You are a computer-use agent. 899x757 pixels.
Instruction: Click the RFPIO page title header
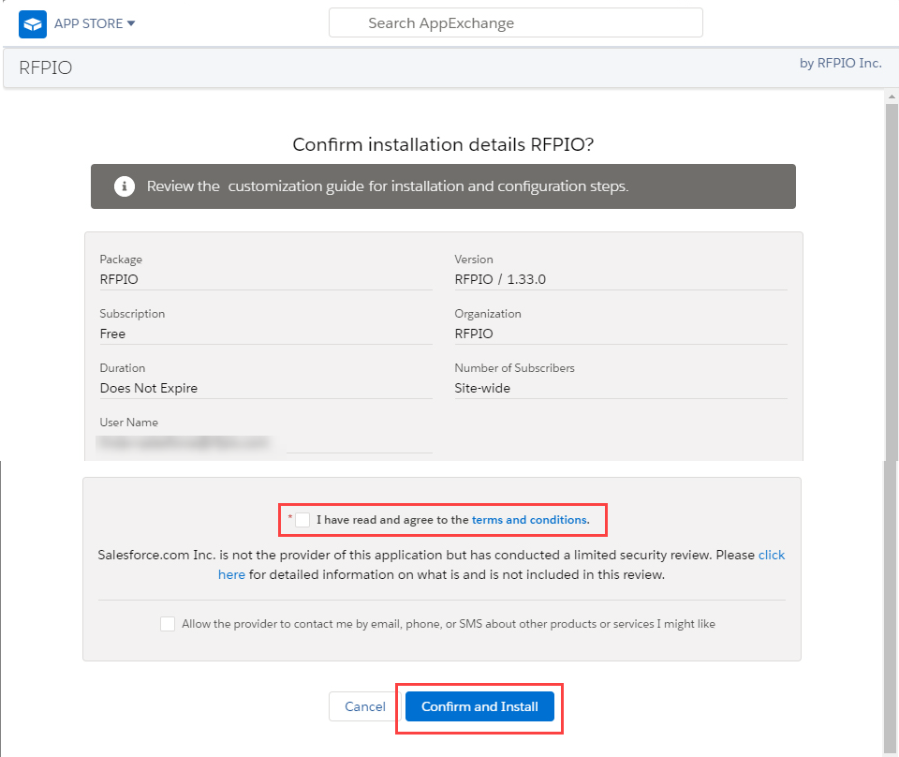tap(45, 67)
